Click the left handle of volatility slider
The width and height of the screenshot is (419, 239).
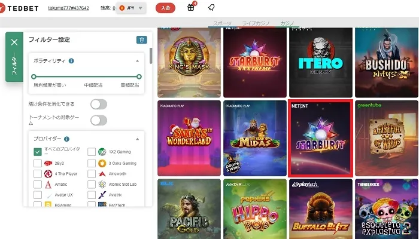(34, 77)
